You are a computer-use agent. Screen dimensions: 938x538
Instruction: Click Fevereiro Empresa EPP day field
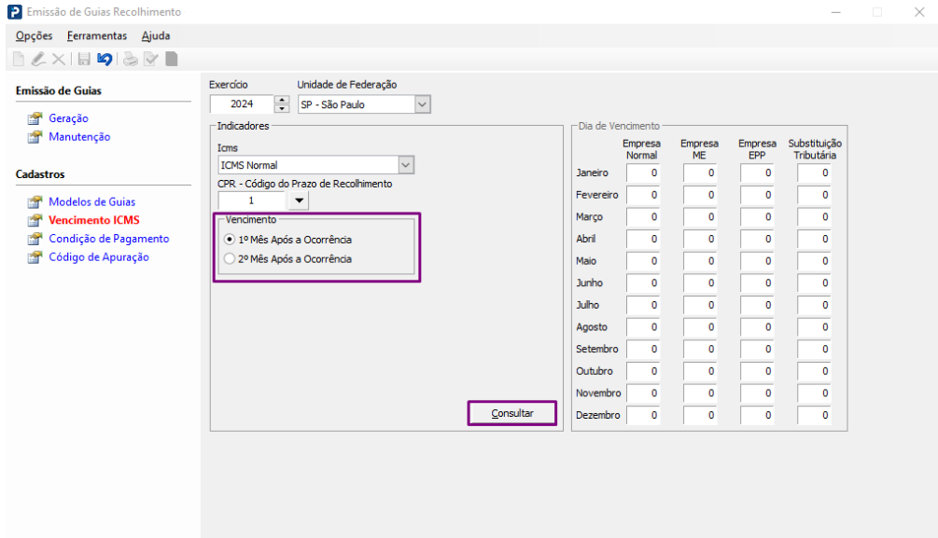click(x=757, y=195)
